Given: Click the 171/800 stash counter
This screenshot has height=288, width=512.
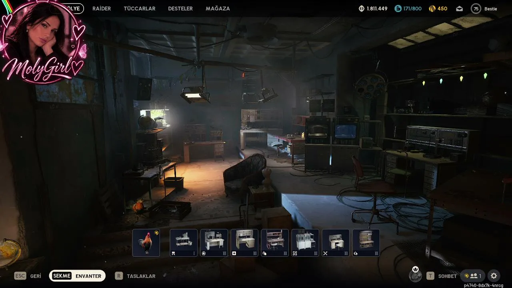Looking at the screenshot, I should [412, 8].
